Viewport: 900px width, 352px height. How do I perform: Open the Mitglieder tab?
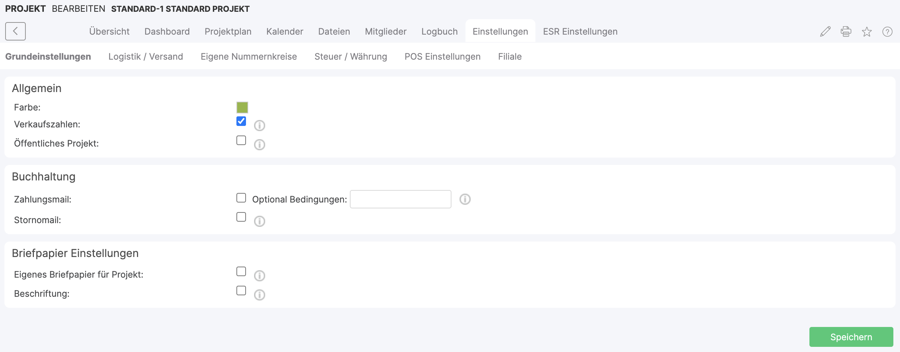pos(386,32)
